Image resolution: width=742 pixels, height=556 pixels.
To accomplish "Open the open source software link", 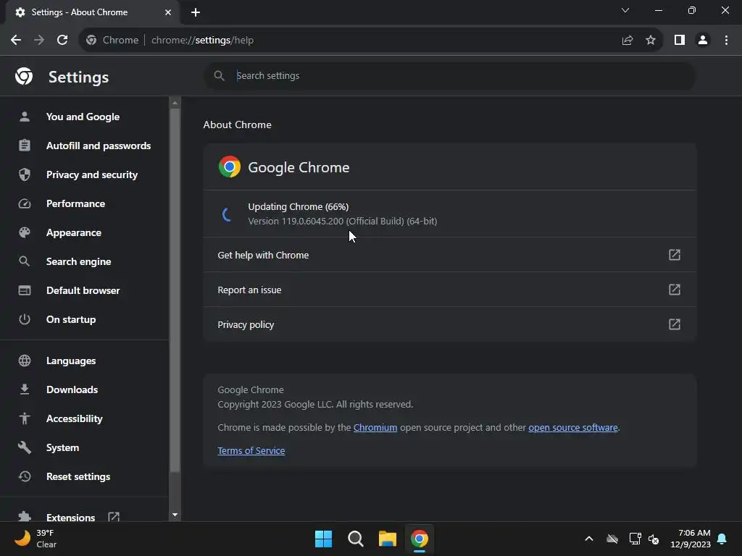I will point(573,427).
